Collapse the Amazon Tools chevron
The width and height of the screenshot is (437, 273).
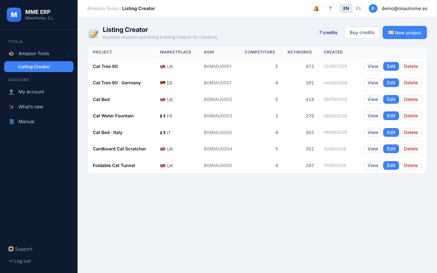pyautogui.click(x=68, y=54)
